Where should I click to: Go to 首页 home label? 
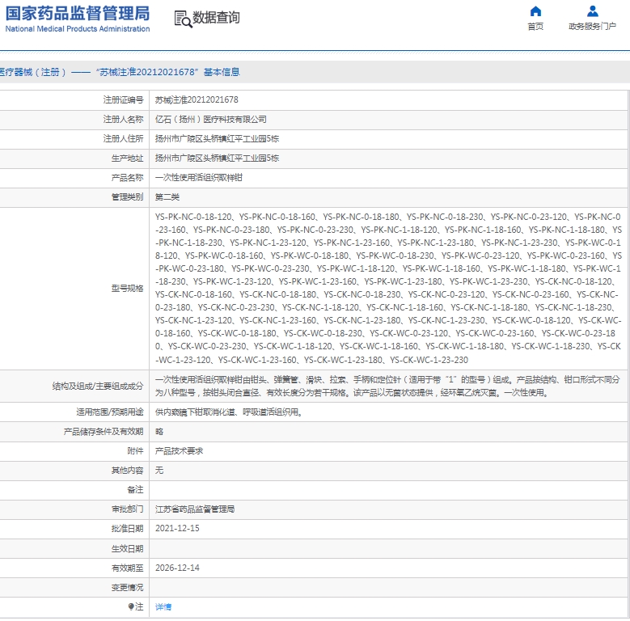(535, 27)
